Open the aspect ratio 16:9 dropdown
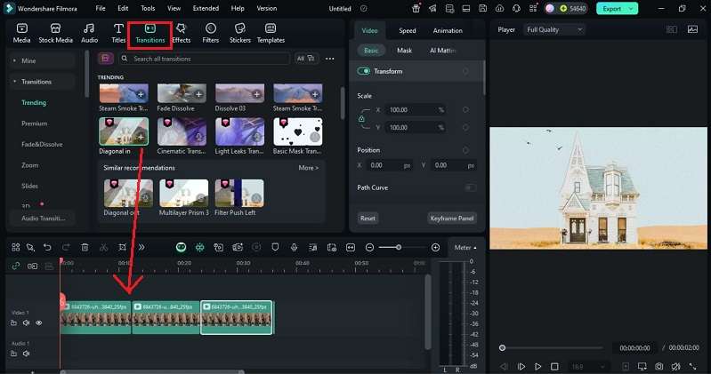Image resolution: width=711 pixels, height=374 pixels. tap(588, 366)
